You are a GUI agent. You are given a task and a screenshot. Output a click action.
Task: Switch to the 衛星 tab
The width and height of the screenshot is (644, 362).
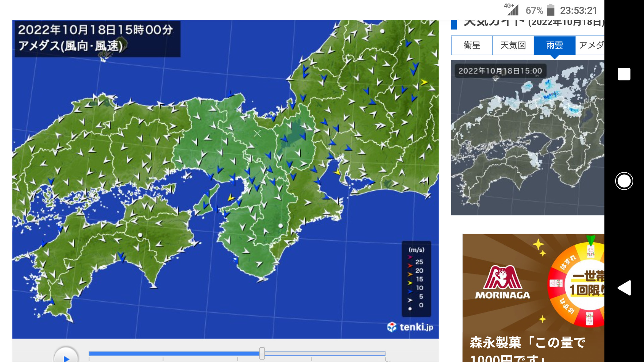[472, 45]
